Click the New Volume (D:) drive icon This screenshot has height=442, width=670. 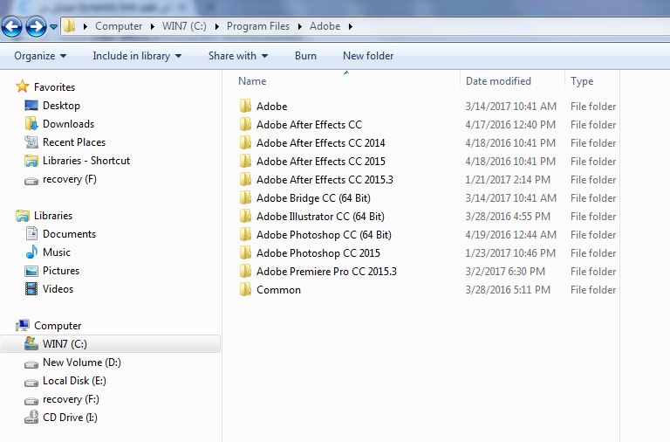(x=31, y=363)
